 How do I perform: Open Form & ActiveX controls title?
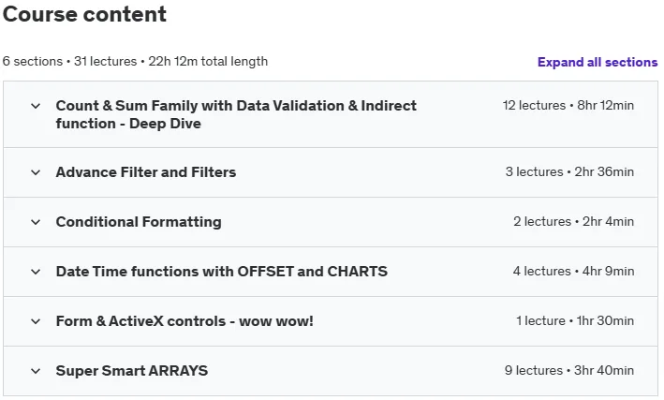184,321
